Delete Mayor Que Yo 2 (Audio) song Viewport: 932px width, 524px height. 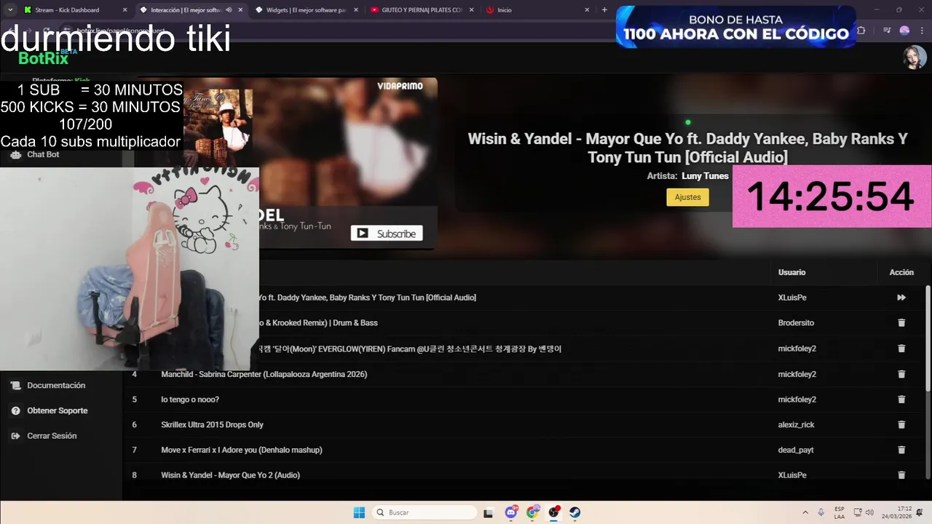click(x=901, y=475)
